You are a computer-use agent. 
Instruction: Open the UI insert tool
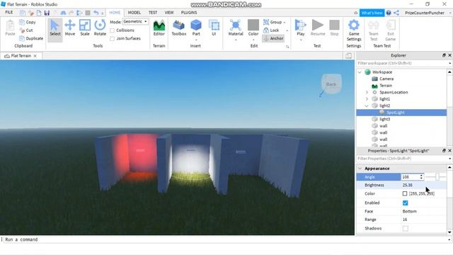214,28
